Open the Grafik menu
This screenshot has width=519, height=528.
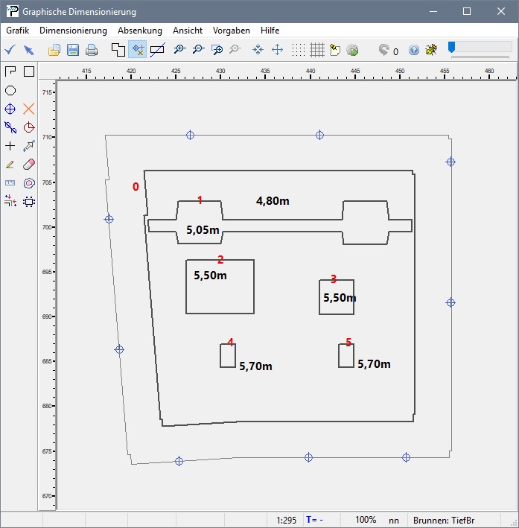click(17, 31)
